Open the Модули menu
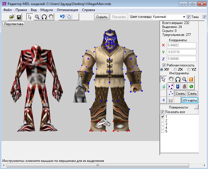The image size is (208, 169). point(47,10)
